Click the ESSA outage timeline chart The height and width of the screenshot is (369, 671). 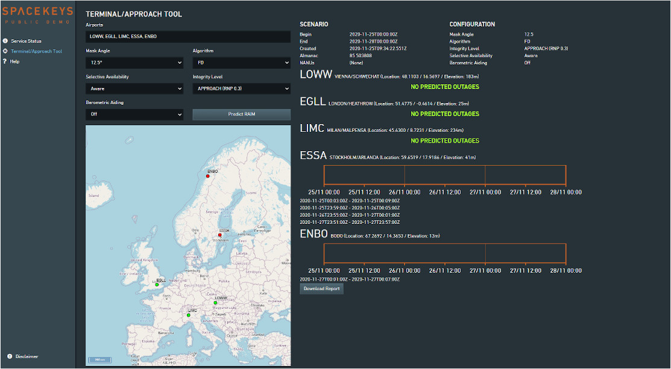tap(445, 175)
